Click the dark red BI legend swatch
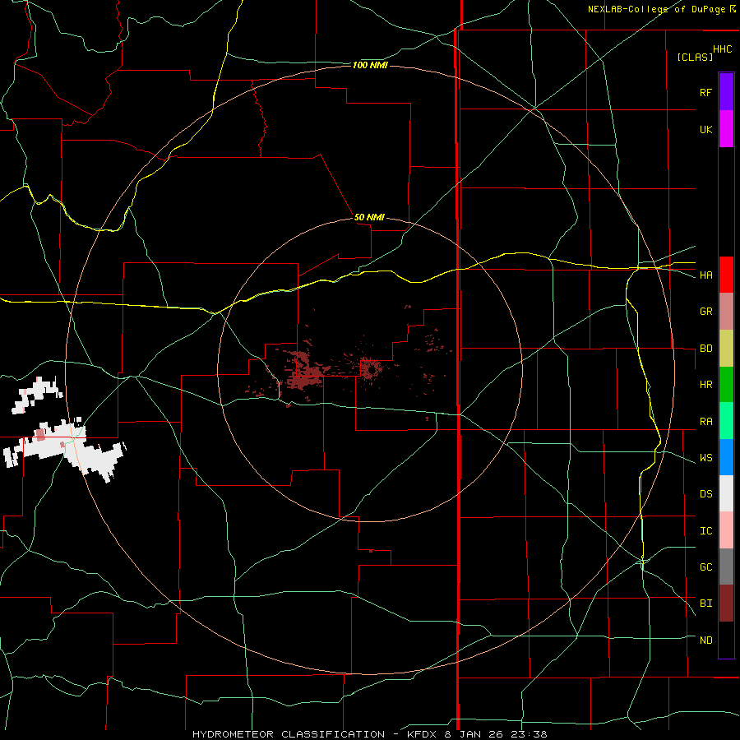This screenshot has width=740, height=740. point(726,604)
